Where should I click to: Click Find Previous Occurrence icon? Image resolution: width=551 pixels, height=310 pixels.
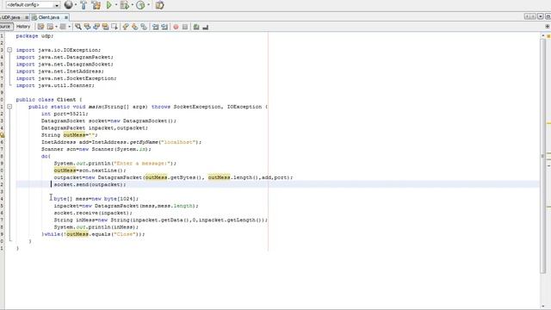(87, 27)
